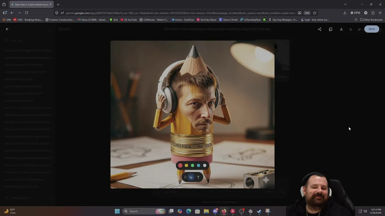The width and height of the screenshot is (385, 216).
Task: Click the Done button
Action: click(x=372, y=29)
